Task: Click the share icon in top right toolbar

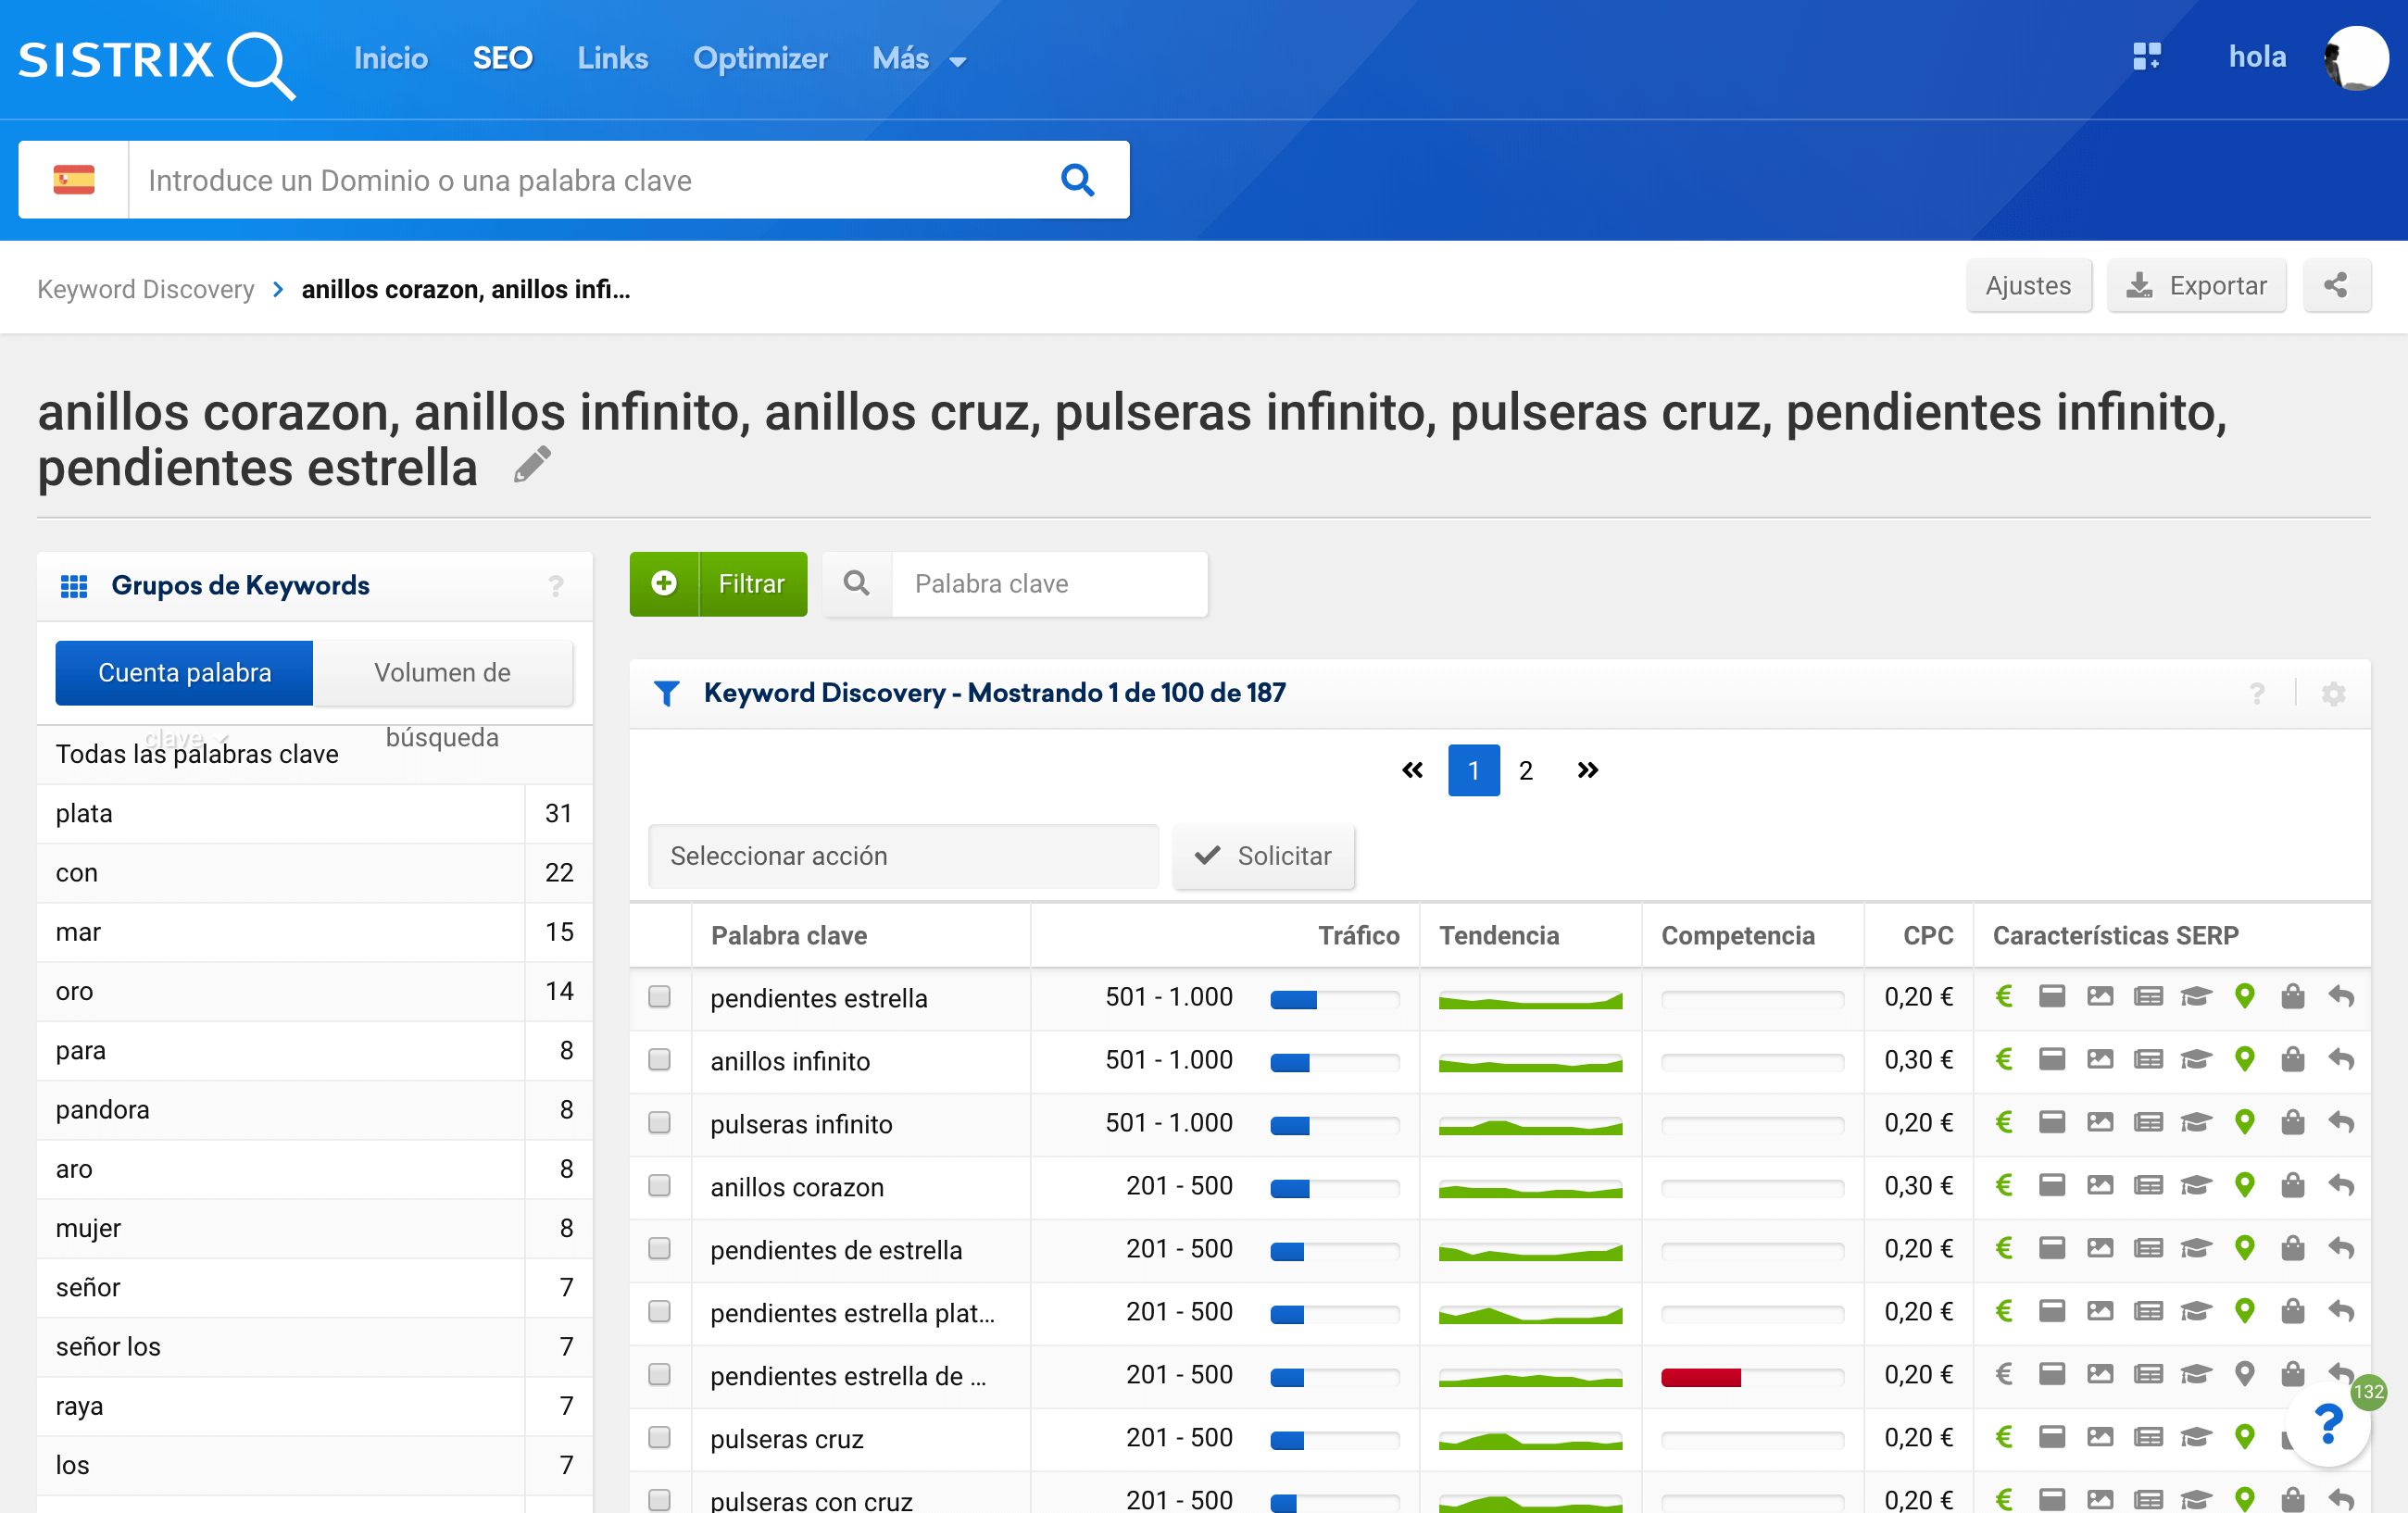Action: click(2339, 284)
